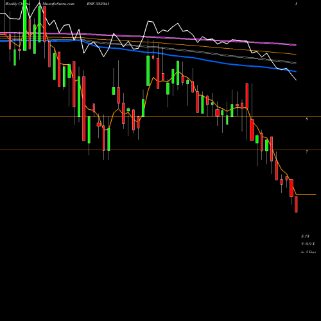Image resolution: width=321 pixels, height=321 pixels.
Task: Click the Weekly Charts title text
Action: coord(17,4)
